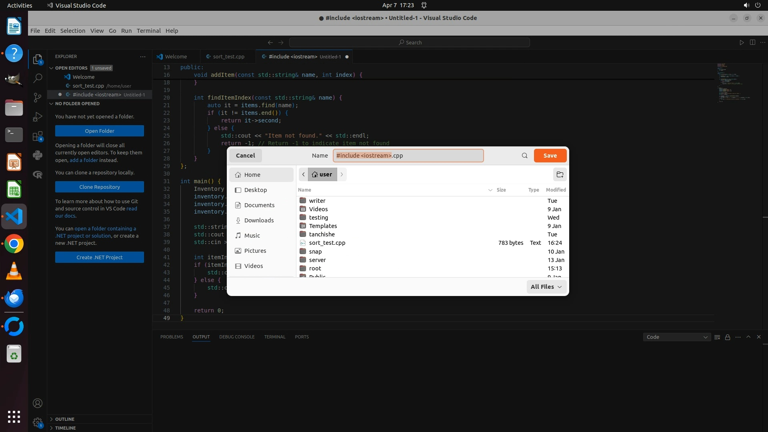The height and width of the screenshot is (432, 768).
Task: Select sort_test.cpp in file list
Action: [x=327, y=243]
